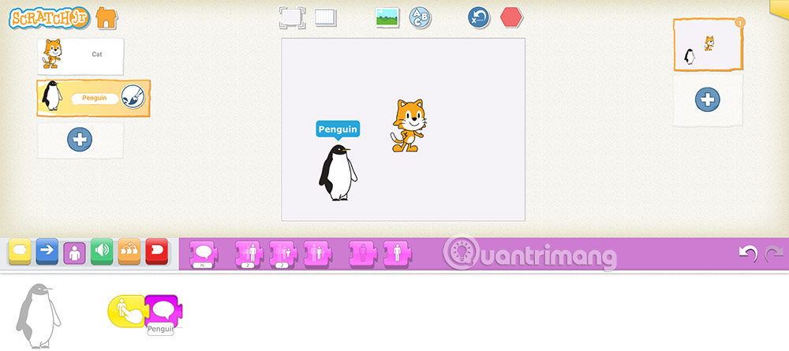The image size is (789, 351).
Task: Select page 1 thumbnail
Action: point(708,45)
